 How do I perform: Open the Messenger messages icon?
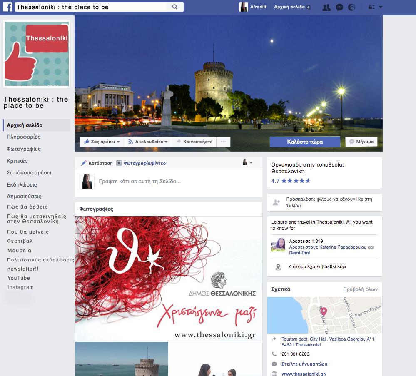point(340,7)
